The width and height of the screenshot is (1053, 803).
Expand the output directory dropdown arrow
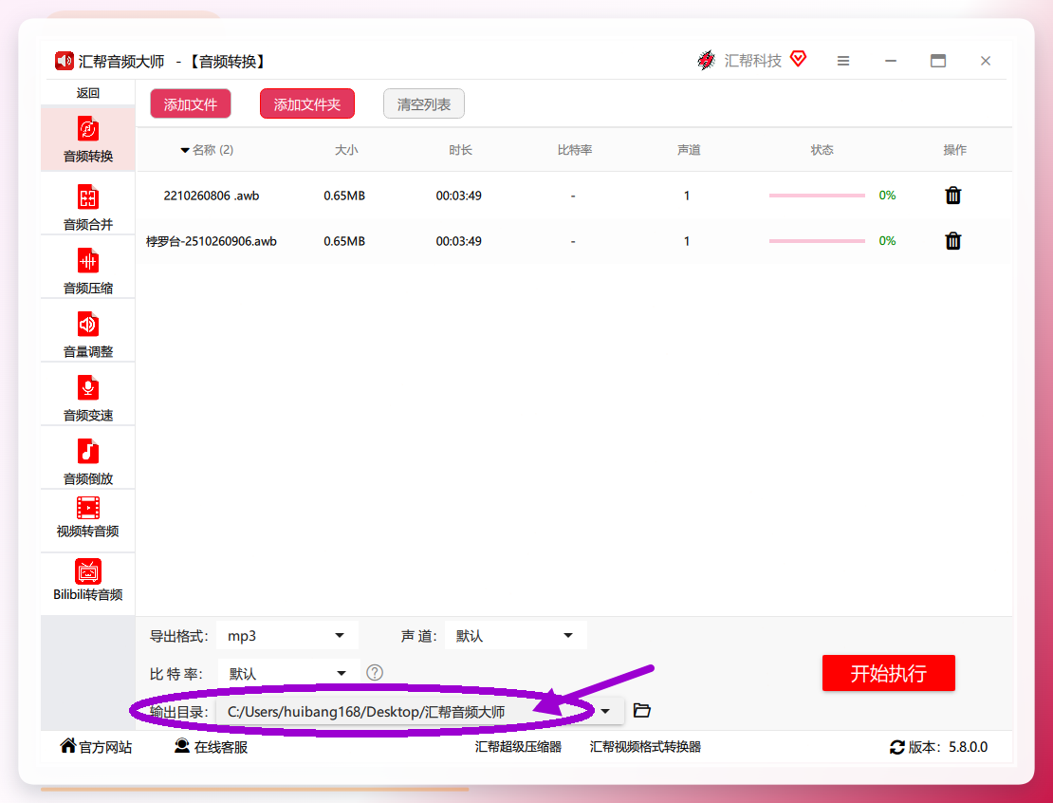tap(606, 711)
